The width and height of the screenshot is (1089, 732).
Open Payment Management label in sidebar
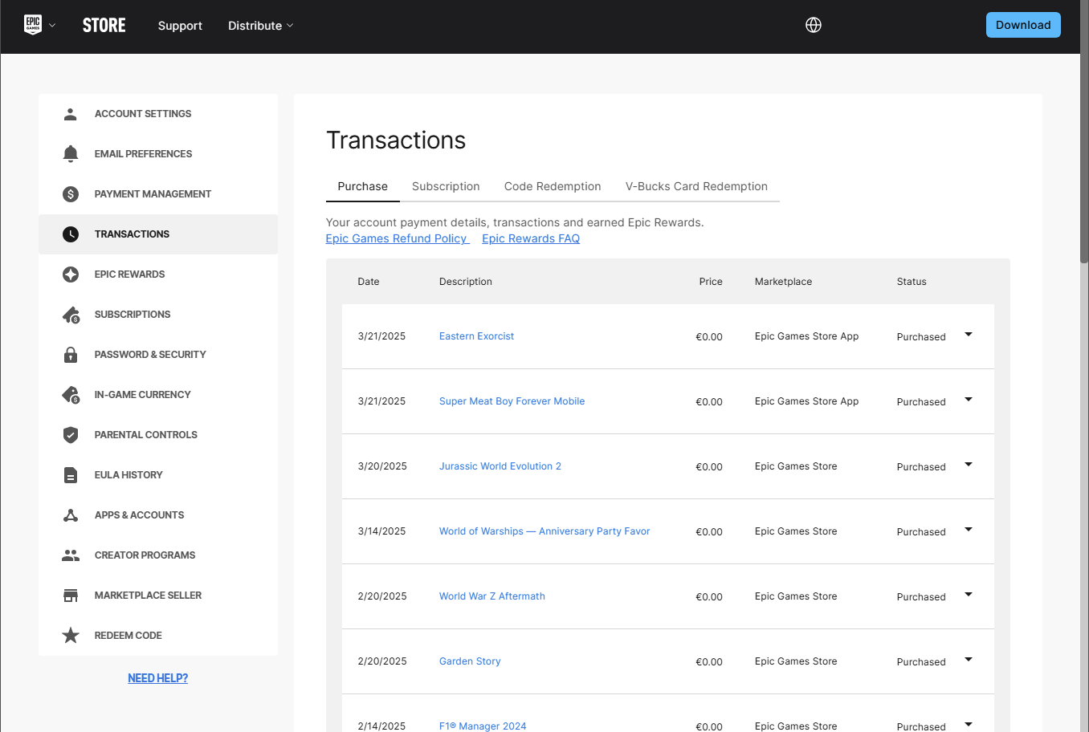153,194
